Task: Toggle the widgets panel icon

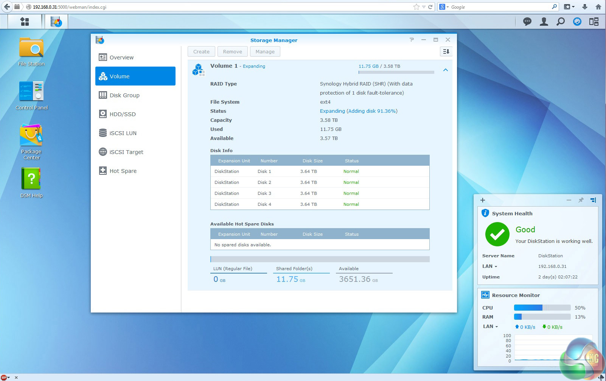Action: pyautogui.click(x=594, y=22)
